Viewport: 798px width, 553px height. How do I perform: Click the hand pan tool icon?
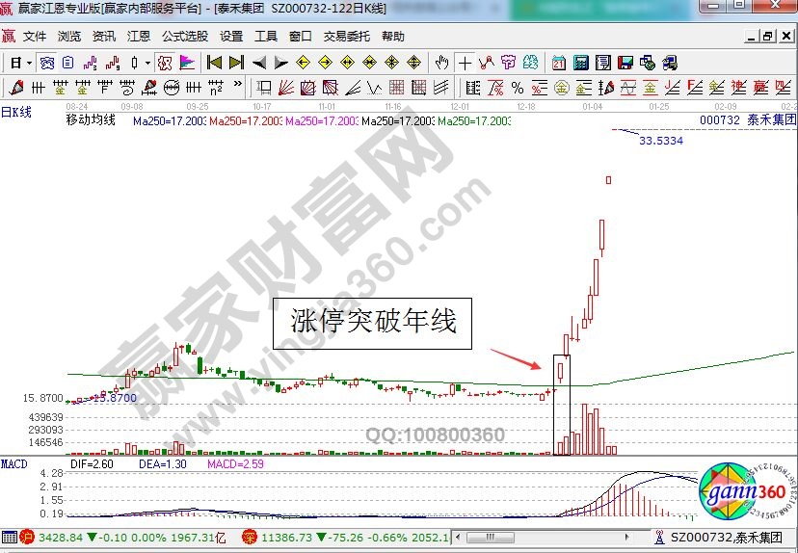442,63
